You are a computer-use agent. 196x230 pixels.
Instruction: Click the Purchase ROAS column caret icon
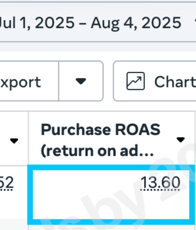click(x=181, y=140)
